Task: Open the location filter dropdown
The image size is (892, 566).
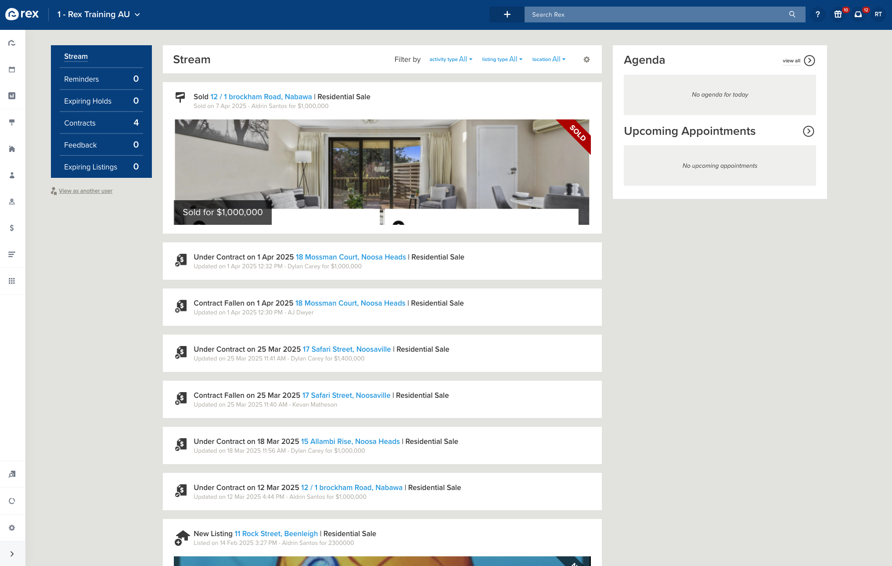Action: coord(548,59)
